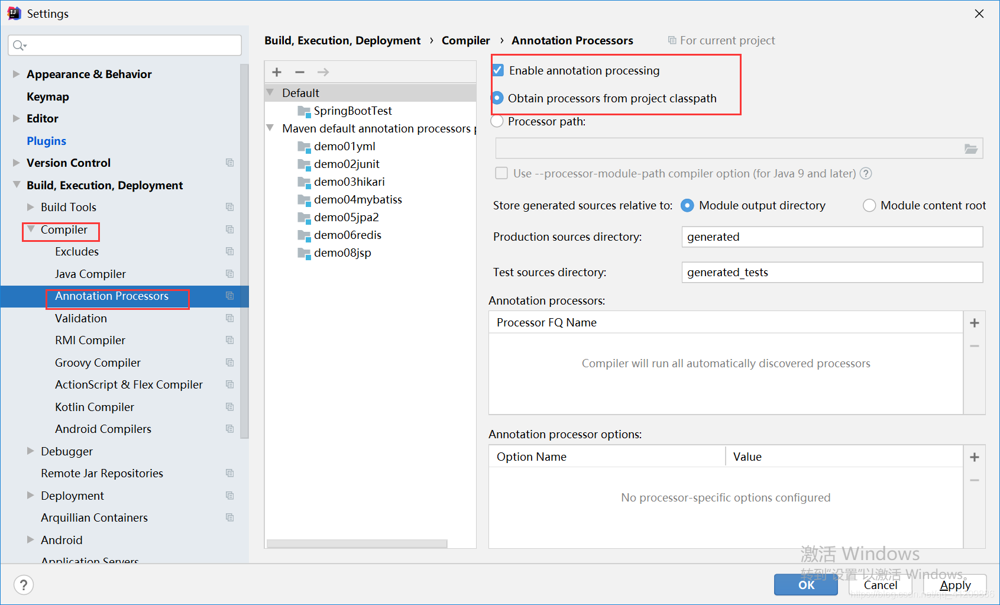Select Obtain processors from project classpath
This screenshot has width=1000, height=605.
point(498,98)
